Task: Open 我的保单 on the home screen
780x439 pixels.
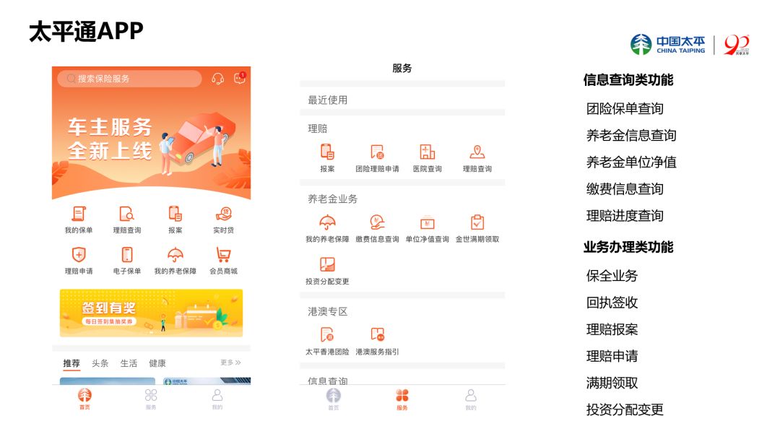Action: tap(79, 219)
